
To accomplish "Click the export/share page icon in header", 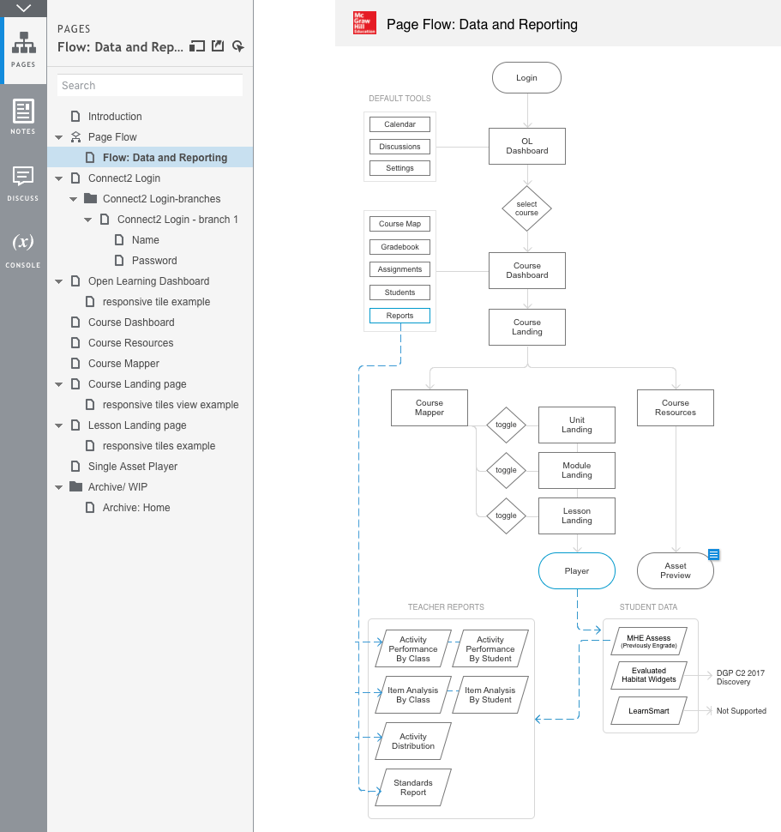I will pos(218,46).
